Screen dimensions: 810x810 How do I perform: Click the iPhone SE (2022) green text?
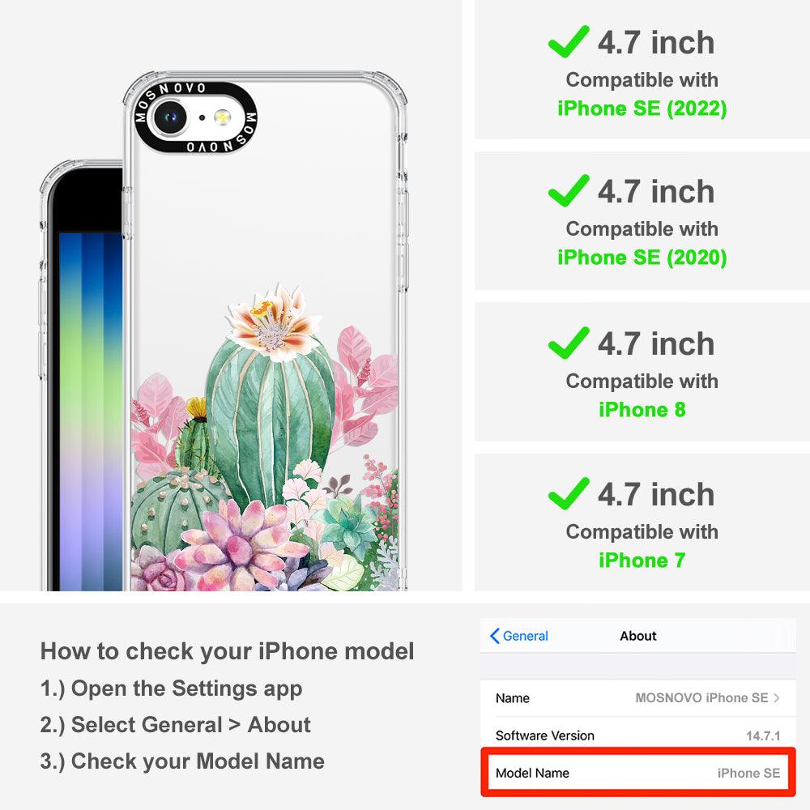click(x=642, y=109)
